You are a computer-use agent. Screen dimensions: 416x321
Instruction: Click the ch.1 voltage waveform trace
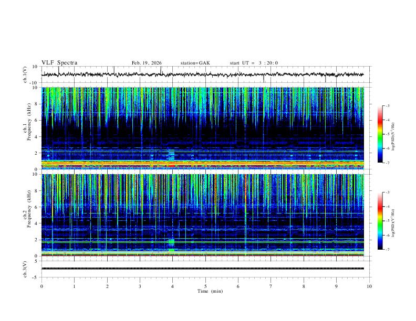click(x=202, y=74)
